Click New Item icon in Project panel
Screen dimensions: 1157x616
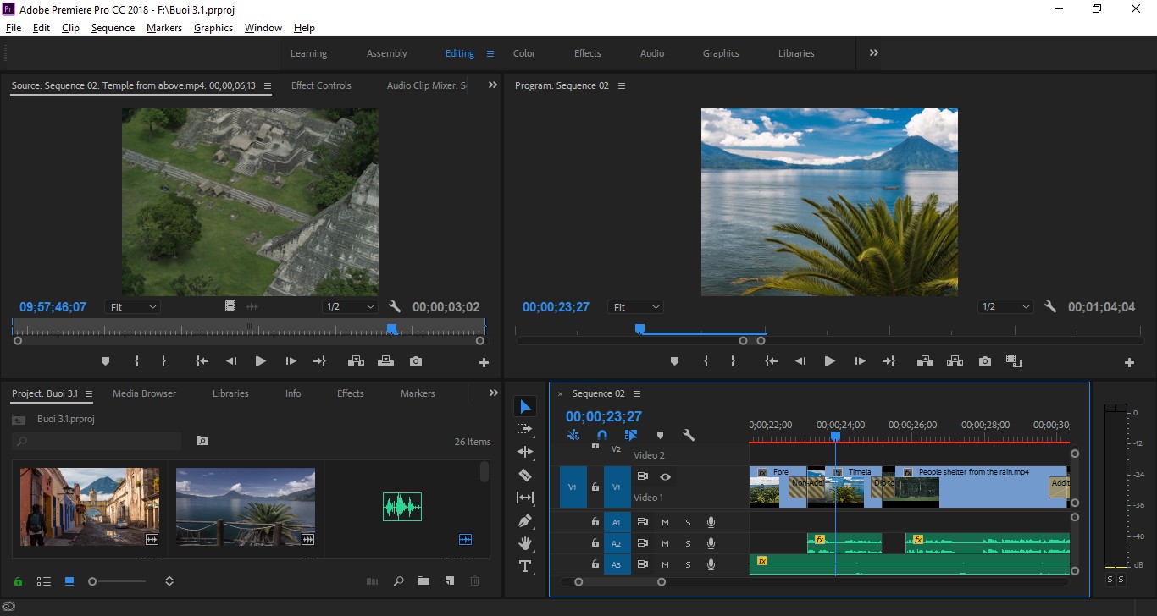pyautogui.click(x=450, y=581)
